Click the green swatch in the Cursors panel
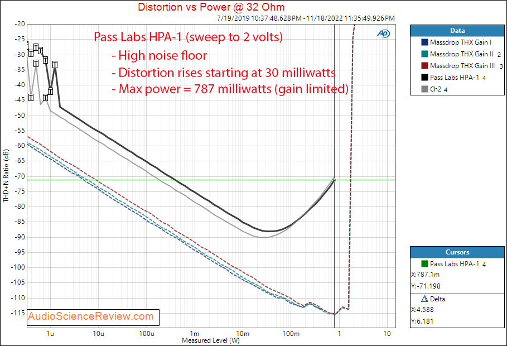The image size is (507, 346). pos(424,264)
